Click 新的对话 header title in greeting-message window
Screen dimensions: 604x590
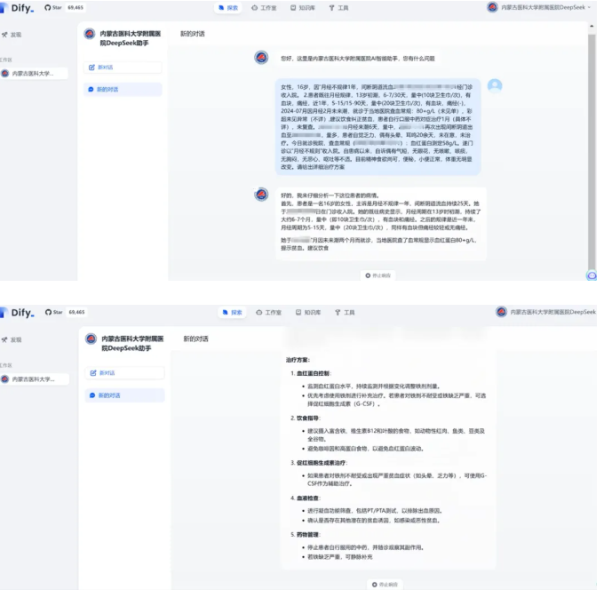click(193, 34)
